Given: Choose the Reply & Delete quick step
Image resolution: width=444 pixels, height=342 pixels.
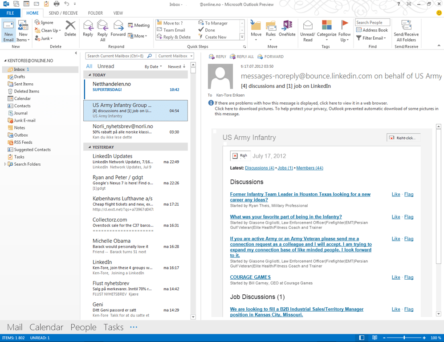Looking at the screenshot, I should point(174,37).
